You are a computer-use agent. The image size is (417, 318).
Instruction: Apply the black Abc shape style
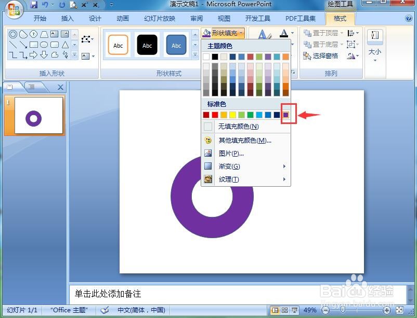(147, 45)
